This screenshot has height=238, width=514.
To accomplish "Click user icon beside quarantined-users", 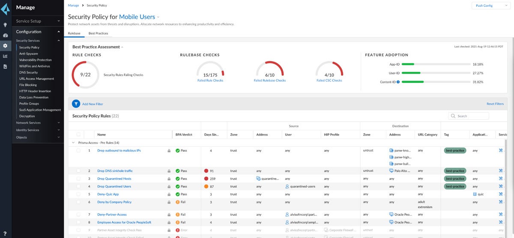I will point(287,186).
